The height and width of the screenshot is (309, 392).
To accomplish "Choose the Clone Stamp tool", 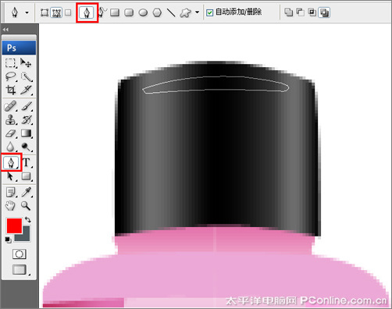I will click(x=11, y=119).
